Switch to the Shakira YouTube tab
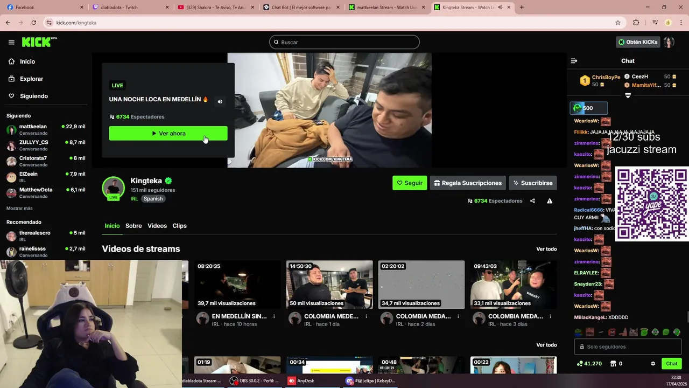The height and width of the screenshot is (388, 689). point(215,7)
